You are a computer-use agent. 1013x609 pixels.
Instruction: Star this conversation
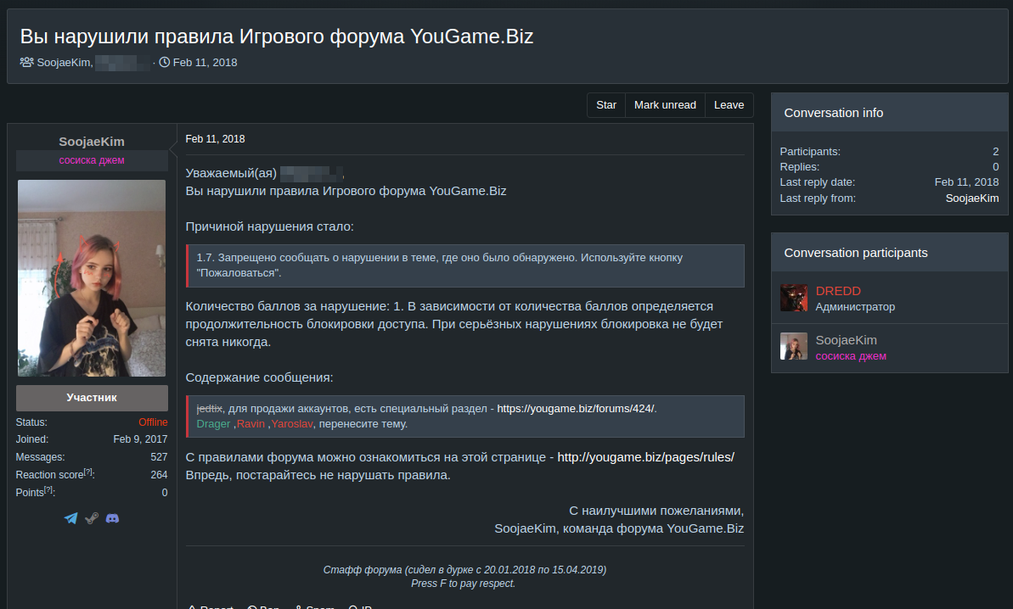605,105
